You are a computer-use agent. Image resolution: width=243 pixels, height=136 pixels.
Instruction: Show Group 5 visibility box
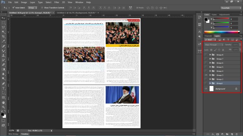point(206,67)
